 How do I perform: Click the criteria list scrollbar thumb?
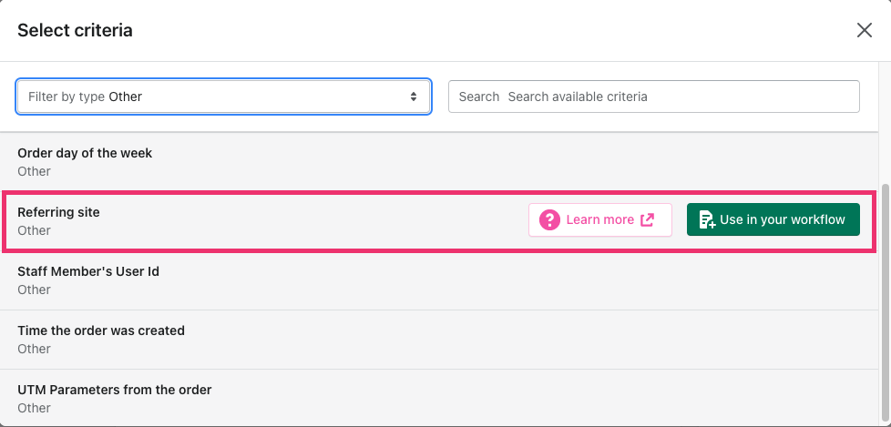coord(885,302)
